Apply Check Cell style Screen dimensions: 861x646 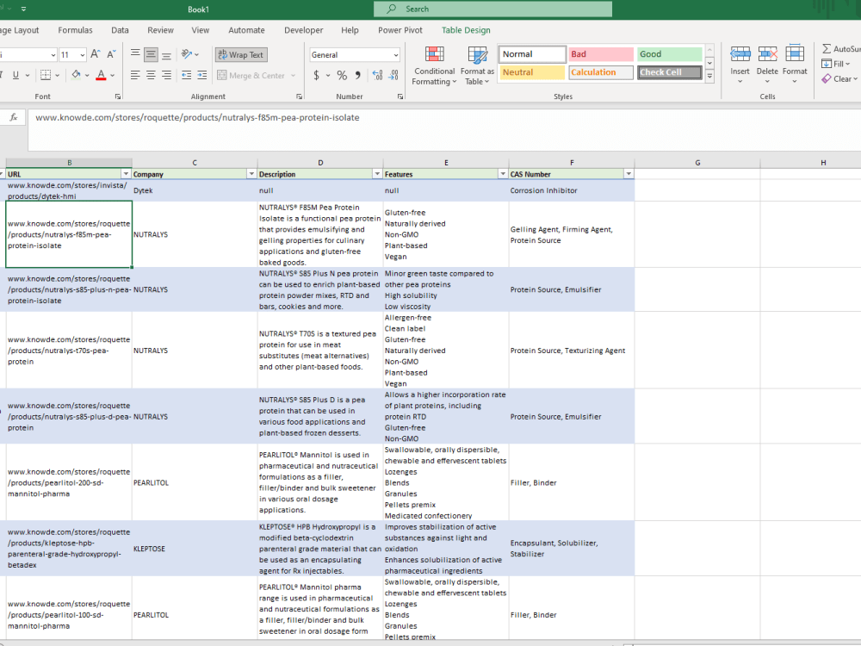[x=669, y=72]
